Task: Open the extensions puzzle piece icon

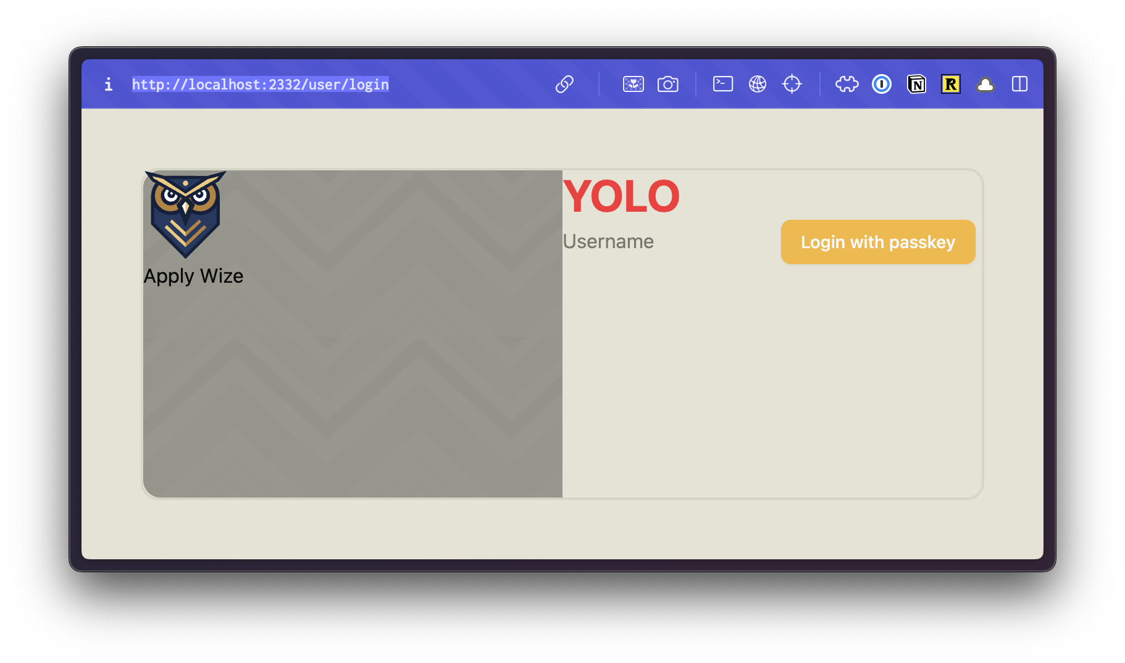Action: point(847,84)
